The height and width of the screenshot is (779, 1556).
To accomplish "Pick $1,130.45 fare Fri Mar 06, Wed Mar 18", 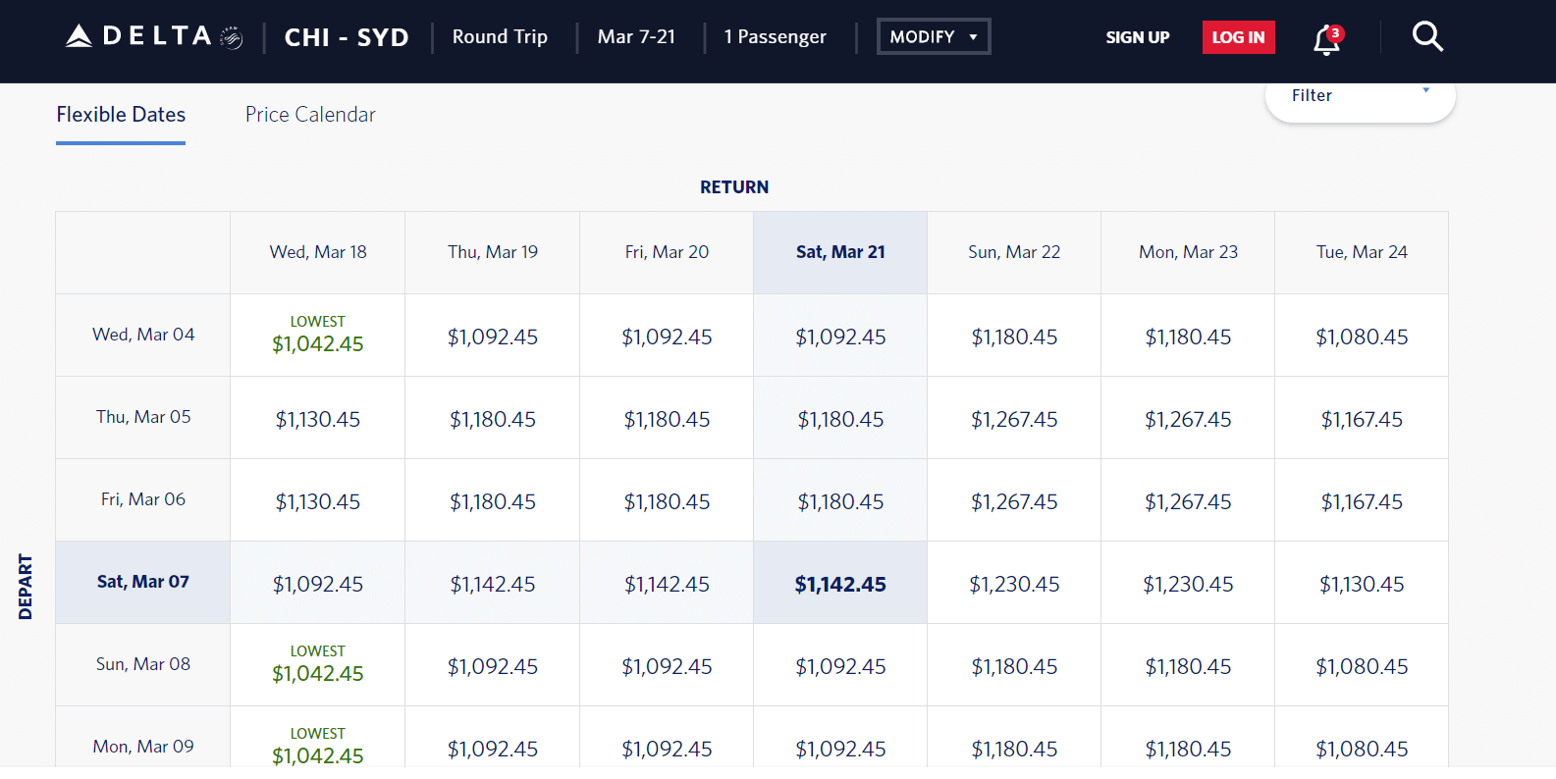I will point(318,501).
